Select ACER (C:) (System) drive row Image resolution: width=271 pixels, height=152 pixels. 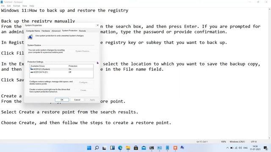coord(61,69)
